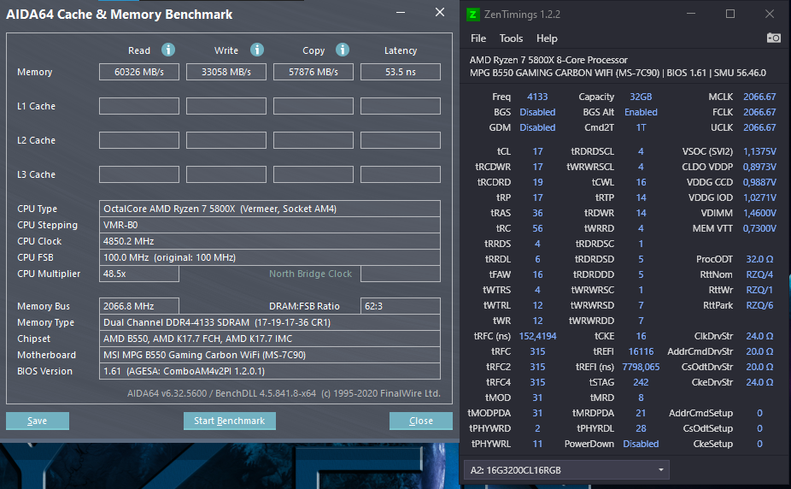This screenshot has height=489, width=791.
Task: Open the File menu in ZenTimings
Action: click(x=478, y=38)
